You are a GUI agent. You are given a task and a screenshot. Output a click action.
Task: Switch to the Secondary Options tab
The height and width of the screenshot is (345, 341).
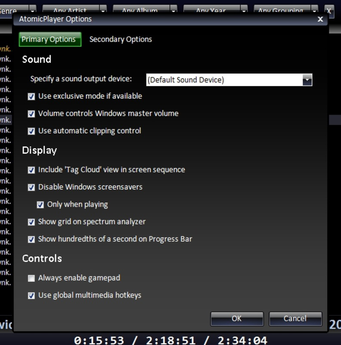click(121, 39)
